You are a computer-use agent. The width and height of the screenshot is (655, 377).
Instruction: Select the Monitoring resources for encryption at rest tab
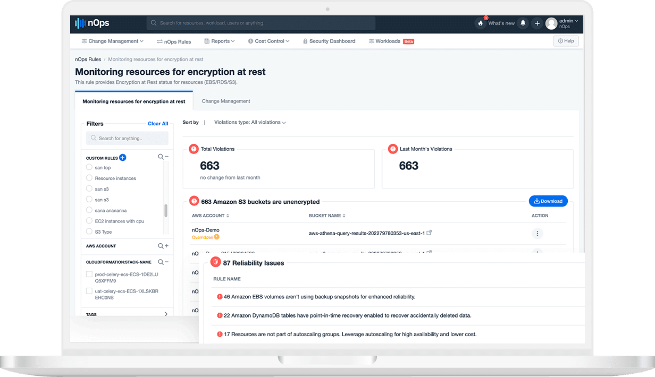[134, 101]
